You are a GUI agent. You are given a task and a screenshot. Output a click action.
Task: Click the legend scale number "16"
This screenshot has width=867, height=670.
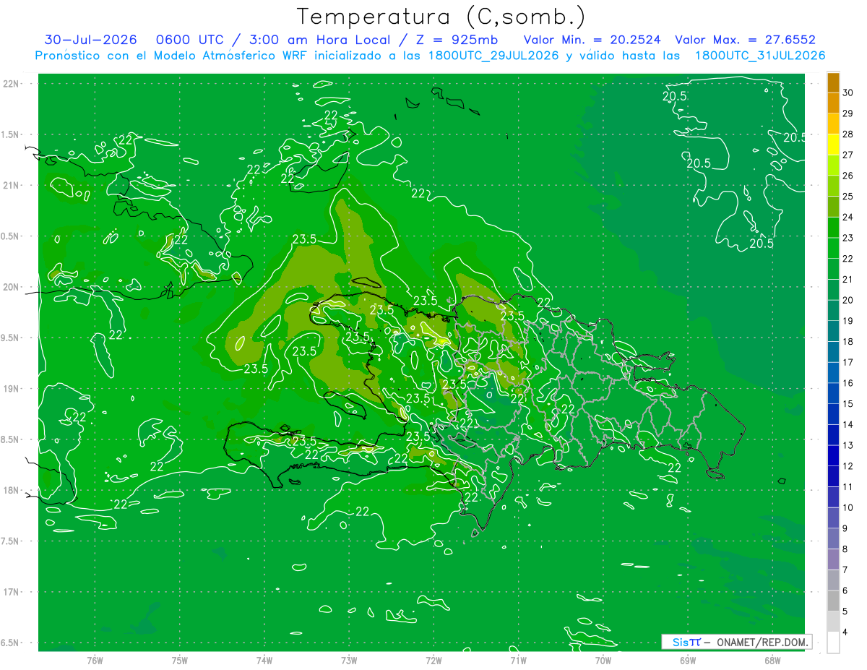tap(848, 383)
